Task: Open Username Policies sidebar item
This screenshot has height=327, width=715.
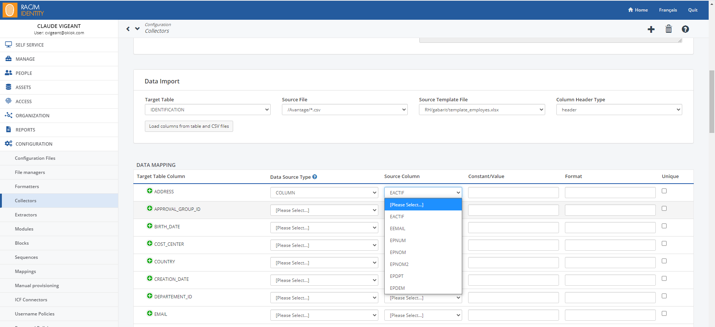Action: pos(59,314)
